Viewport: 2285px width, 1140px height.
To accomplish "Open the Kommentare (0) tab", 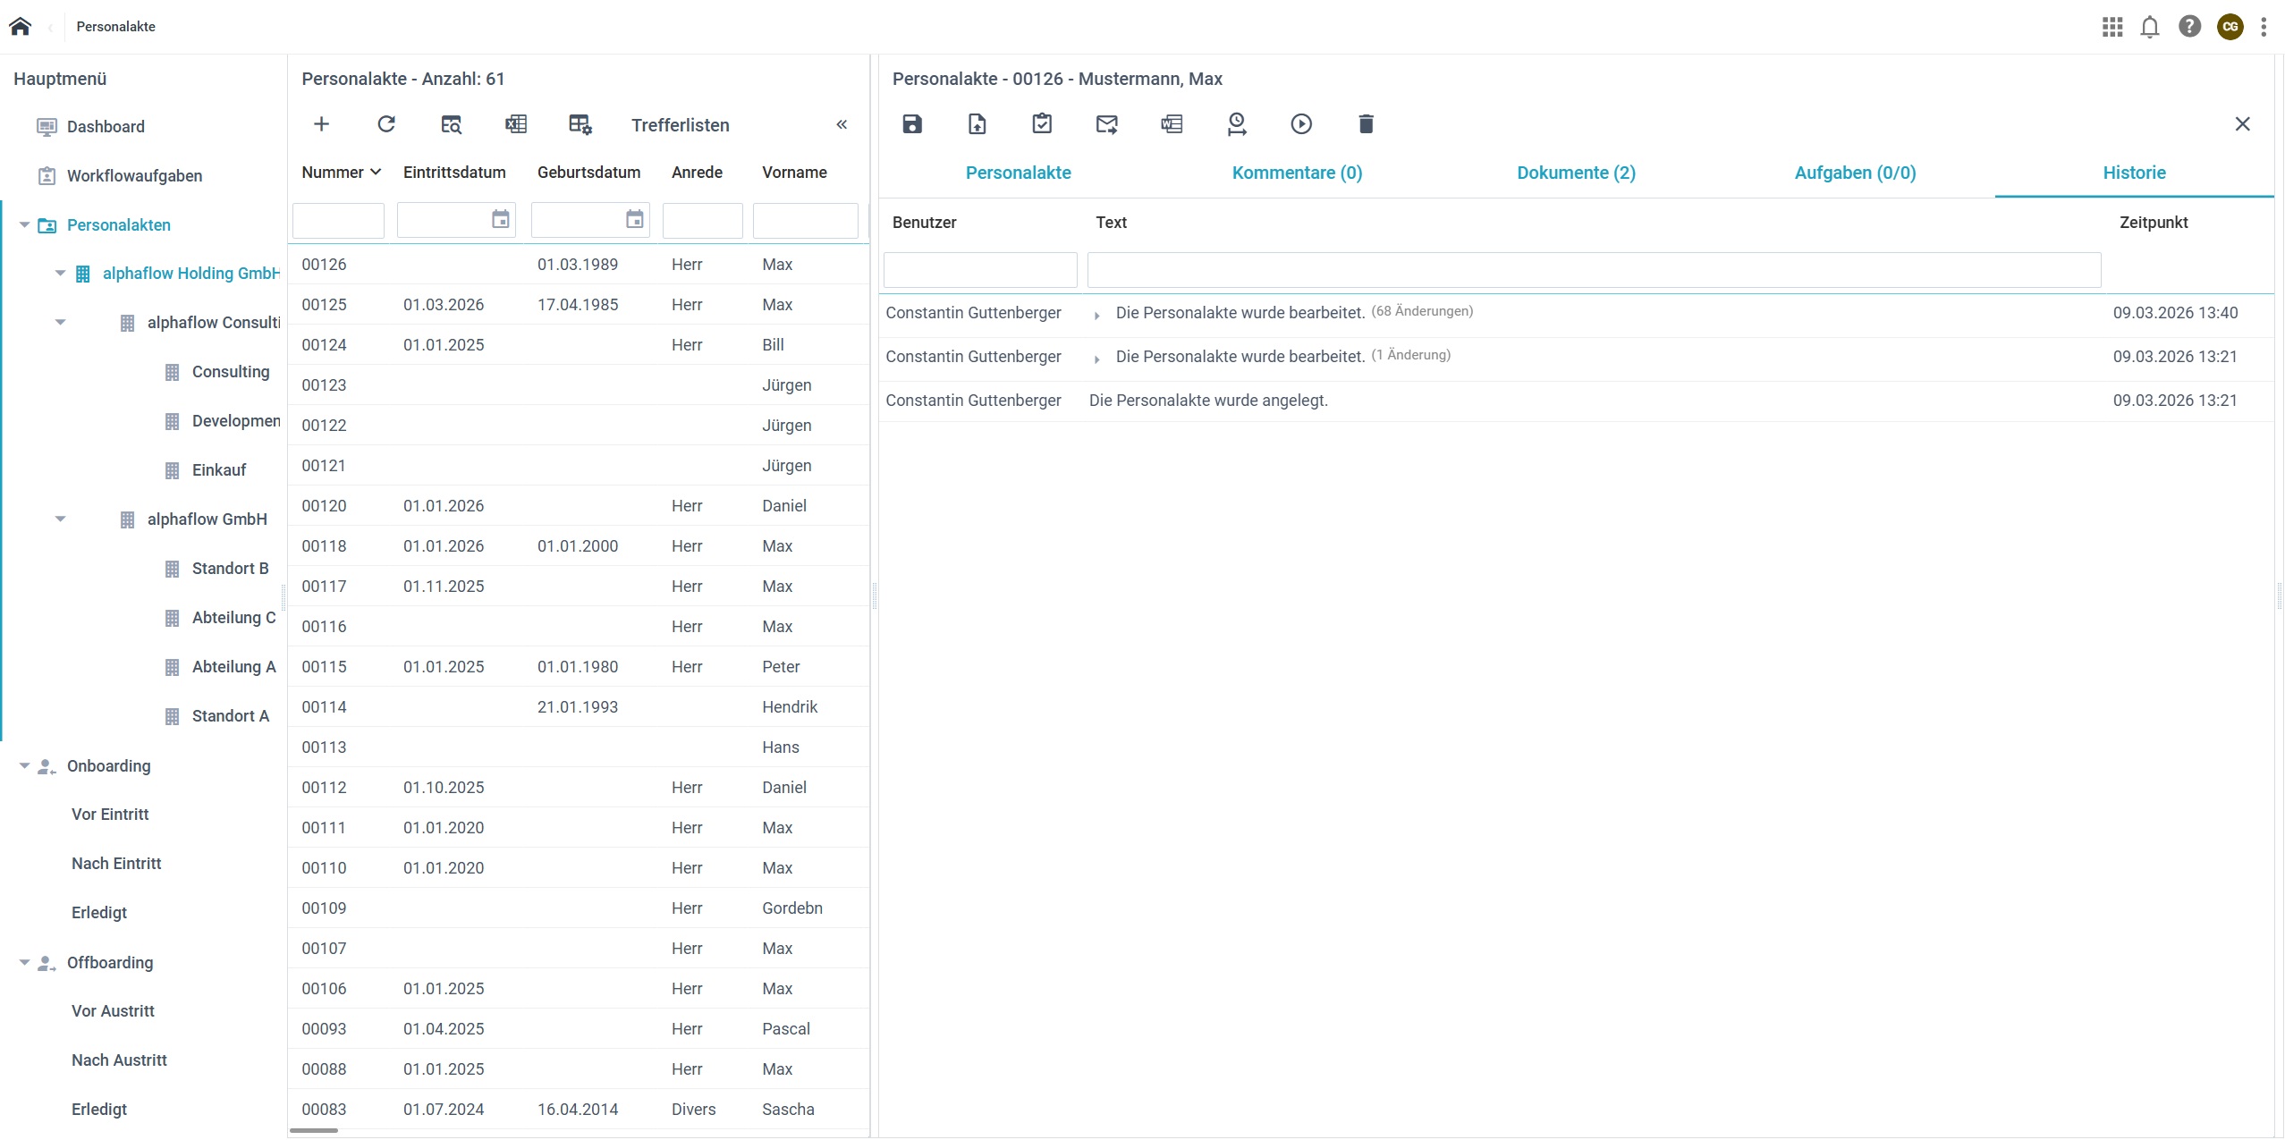I will click(x=1297, y=173).
